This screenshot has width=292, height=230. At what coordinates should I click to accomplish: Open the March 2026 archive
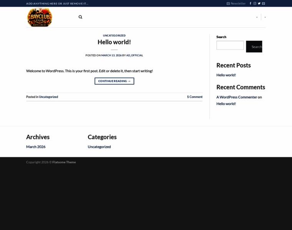tap(36, 147)
